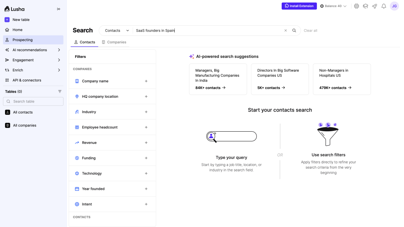Click Clear all link

[310, 30]
